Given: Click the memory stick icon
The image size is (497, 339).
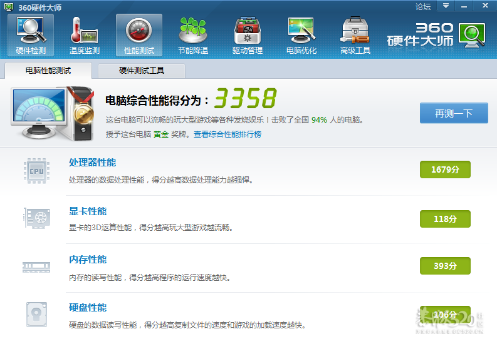Looking at the screenshot, I should (36, 267).
